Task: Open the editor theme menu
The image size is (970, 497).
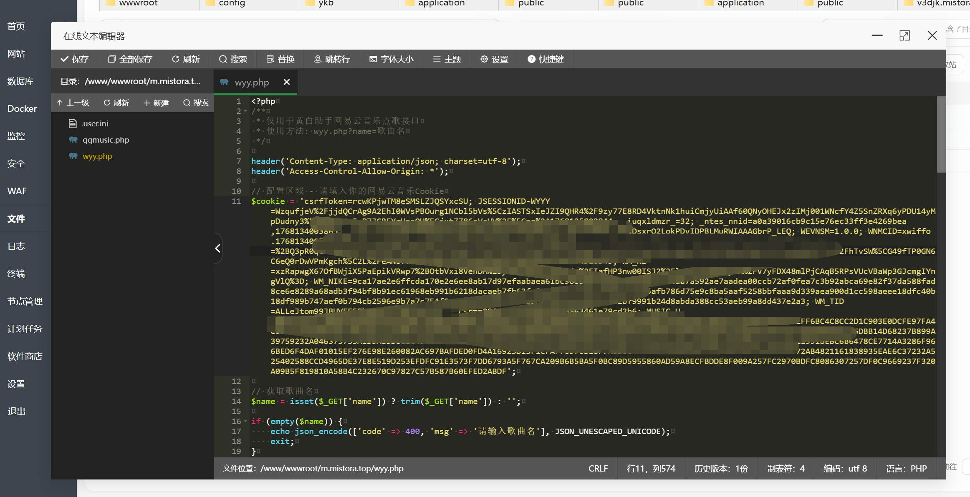Action: (x=447, y=59)
